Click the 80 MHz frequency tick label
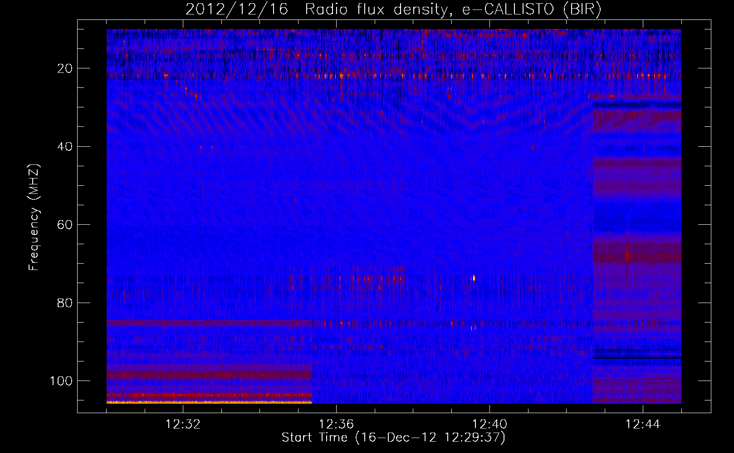Image resolution: width=734 pixels, height=453 pixels. pos(65,303)
